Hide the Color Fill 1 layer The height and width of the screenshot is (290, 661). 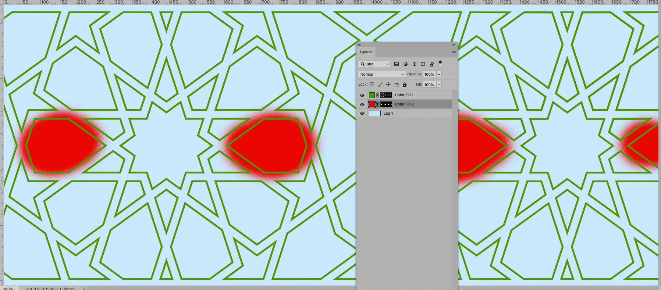click(362, 95)
